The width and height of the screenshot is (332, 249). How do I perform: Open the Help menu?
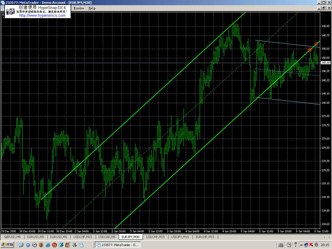tap(92, 8)
